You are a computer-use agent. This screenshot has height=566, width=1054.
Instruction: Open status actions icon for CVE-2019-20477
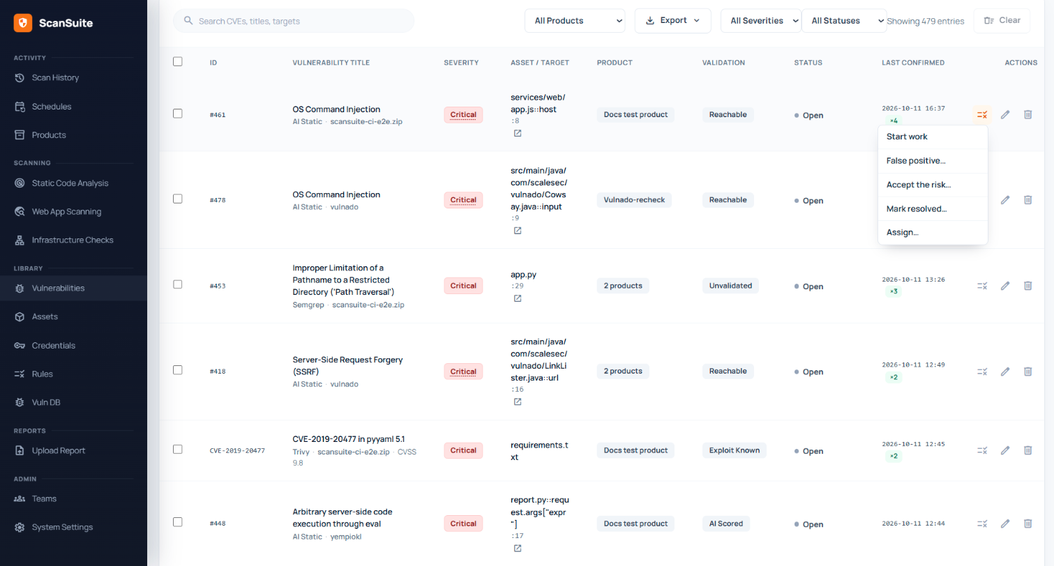click(x=982, y=450)
